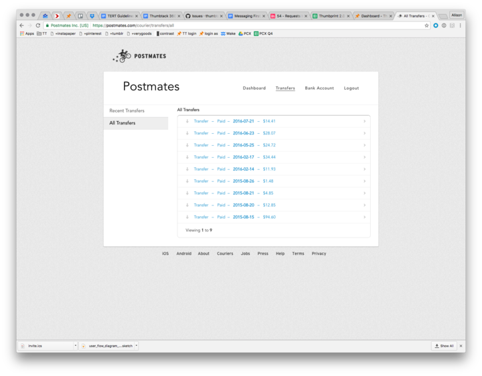Screen dimensions: 482x376
Task: Open the Wake bookmark
Action: [x=228, y=33]
